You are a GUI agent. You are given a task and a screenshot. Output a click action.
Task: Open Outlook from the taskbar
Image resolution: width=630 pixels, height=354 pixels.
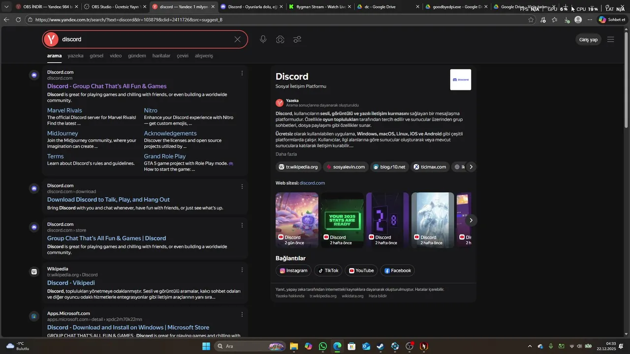click(366, 346)
